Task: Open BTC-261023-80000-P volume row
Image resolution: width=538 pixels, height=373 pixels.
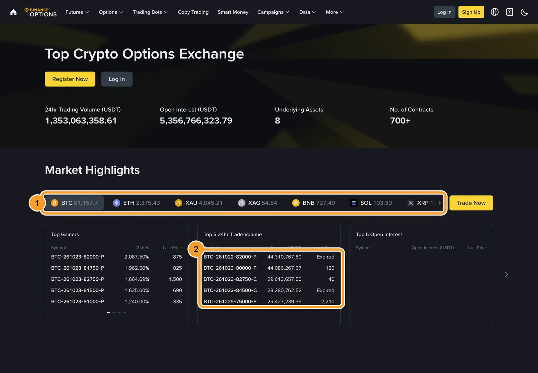Action: click(269, 268)
